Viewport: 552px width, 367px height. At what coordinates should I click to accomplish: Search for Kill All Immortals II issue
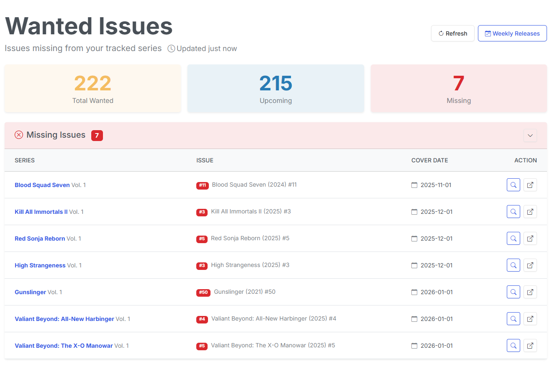tap(513, 212)
